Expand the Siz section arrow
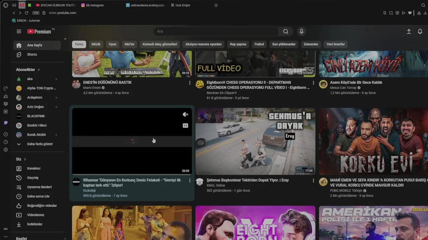This screenshot has width=428, height=240. click(25, 159)
